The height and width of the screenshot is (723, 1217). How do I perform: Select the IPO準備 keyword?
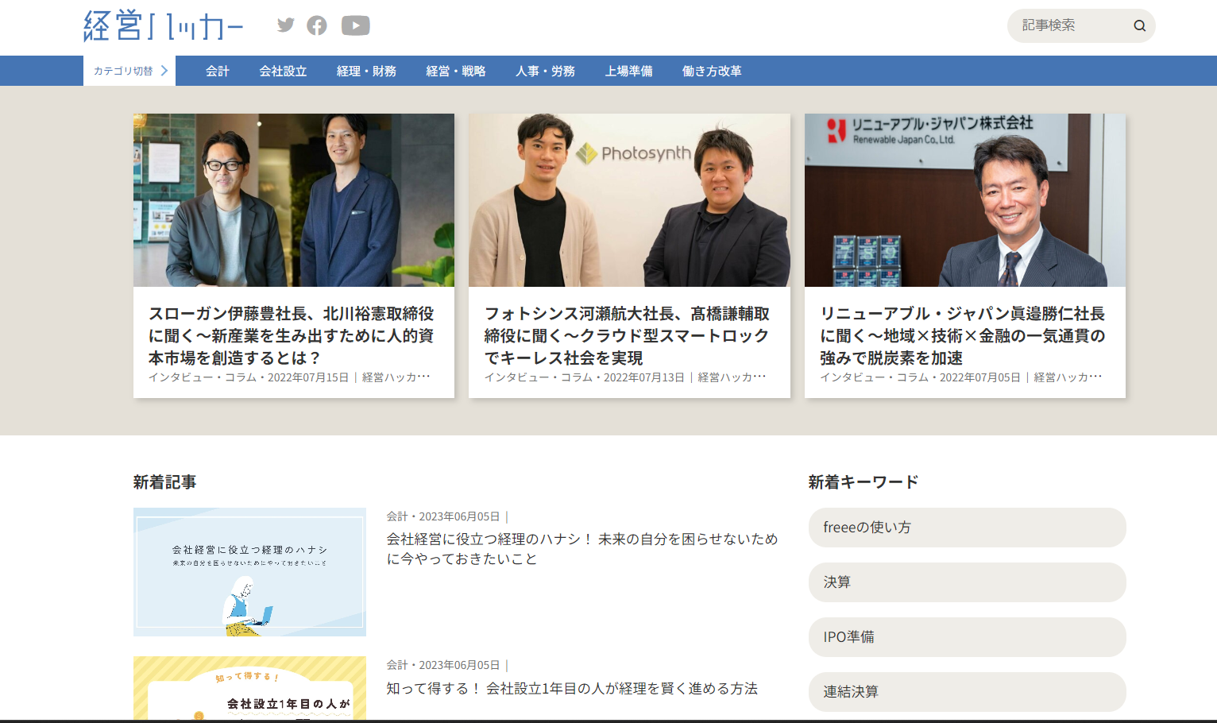coord(968,637)
